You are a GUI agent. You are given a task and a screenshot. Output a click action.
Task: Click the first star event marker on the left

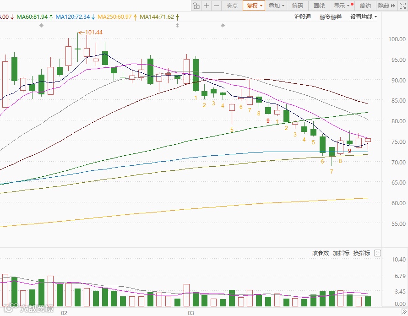[41, 26]
